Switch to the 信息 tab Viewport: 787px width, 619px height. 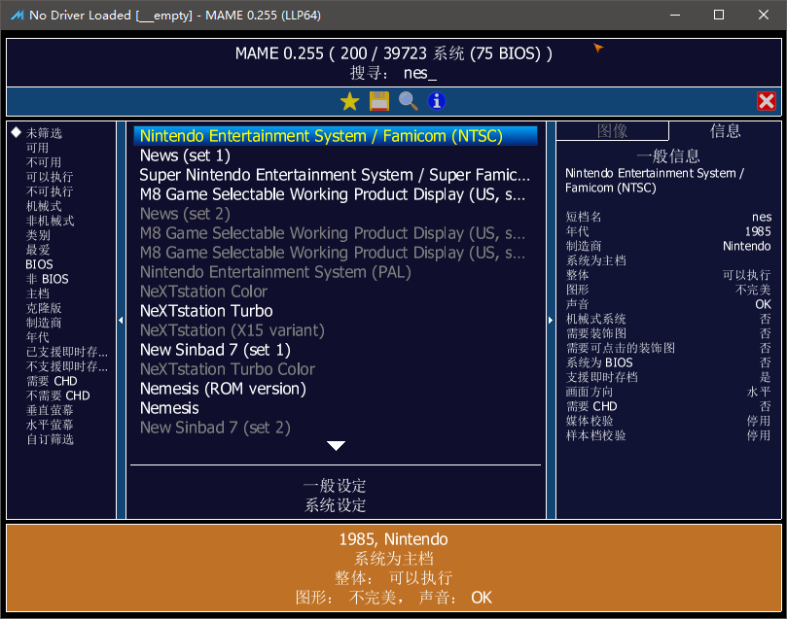click(x=726, y=131)
